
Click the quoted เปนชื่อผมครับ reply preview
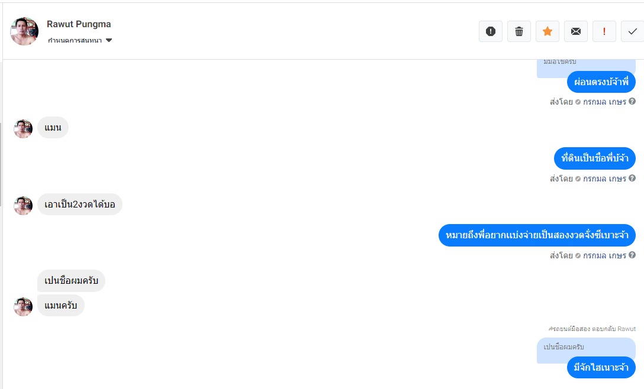coord(586,348)
